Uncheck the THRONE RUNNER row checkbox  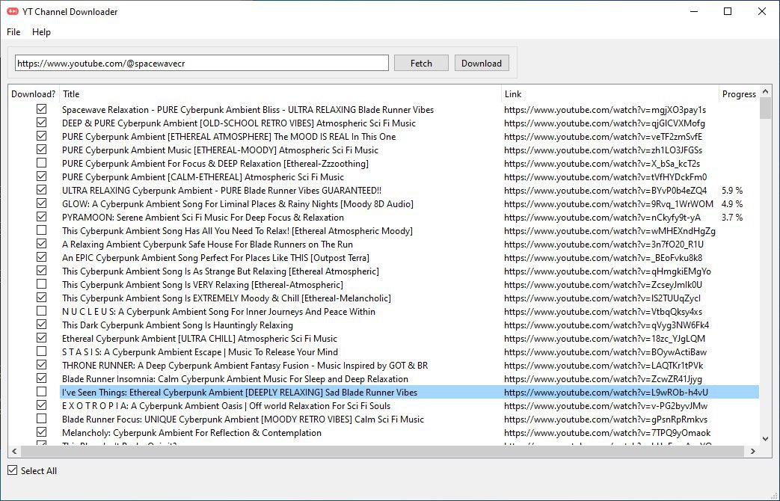pos(41,365)
